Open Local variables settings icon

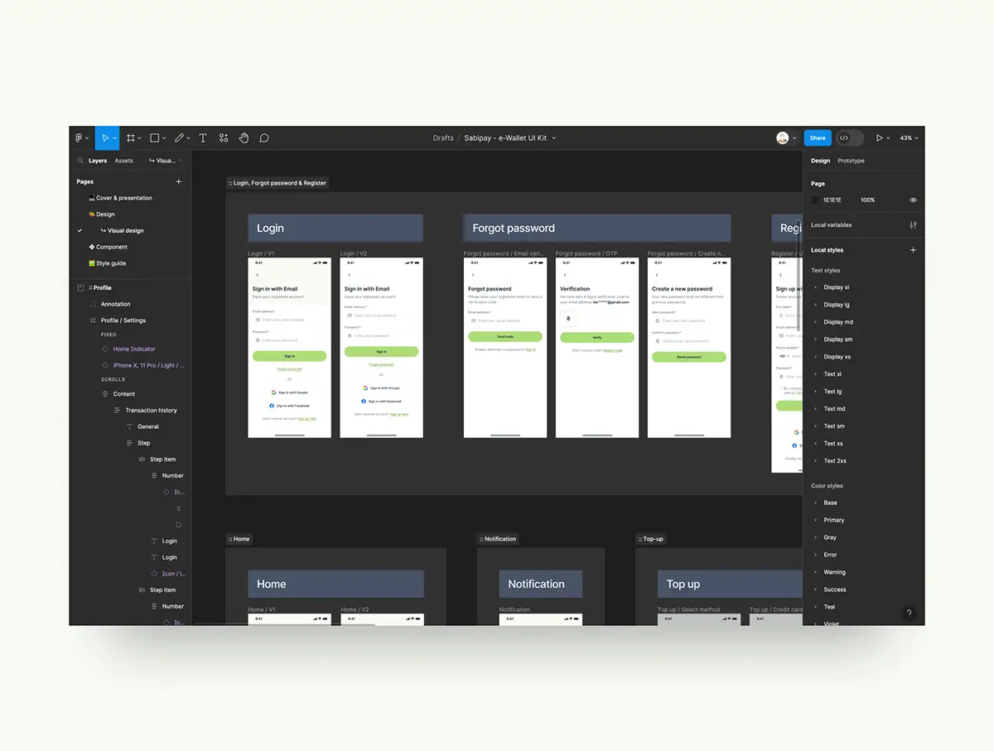[913, 225]
